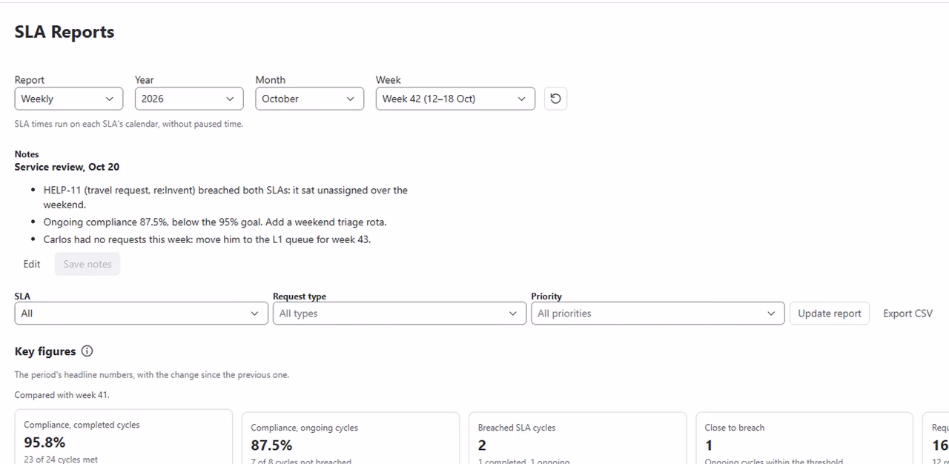Click the 'Compliance, completed cycles' card label
The height and width of the screenshot is (464, 949).
pyautogui.click(x=82, y=425)
